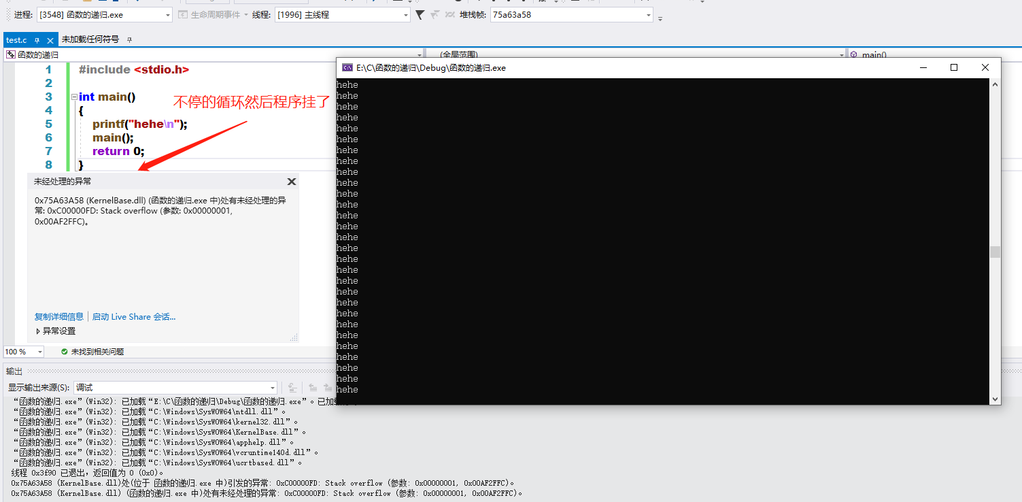Image resolution: width=1022 pixels, height=502 pixels.
Task: Click the console scroll up arrow
Action: click(995, 84)
